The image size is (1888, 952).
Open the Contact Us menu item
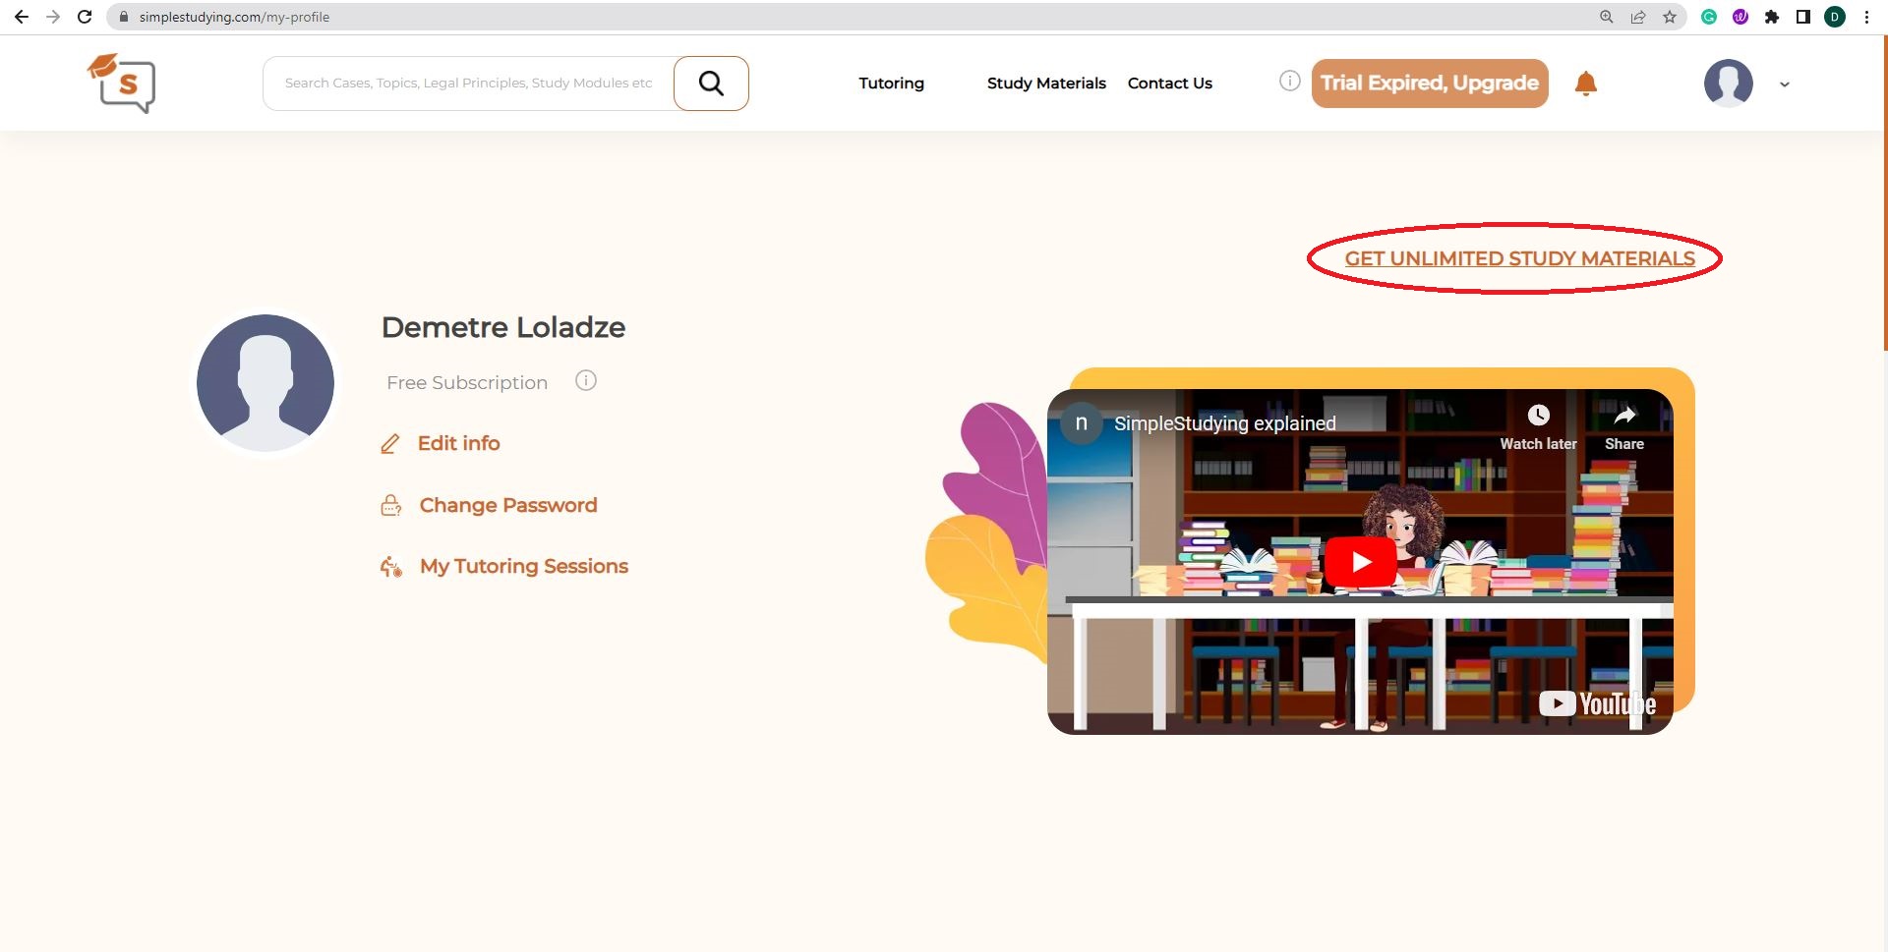point(1170,84)
